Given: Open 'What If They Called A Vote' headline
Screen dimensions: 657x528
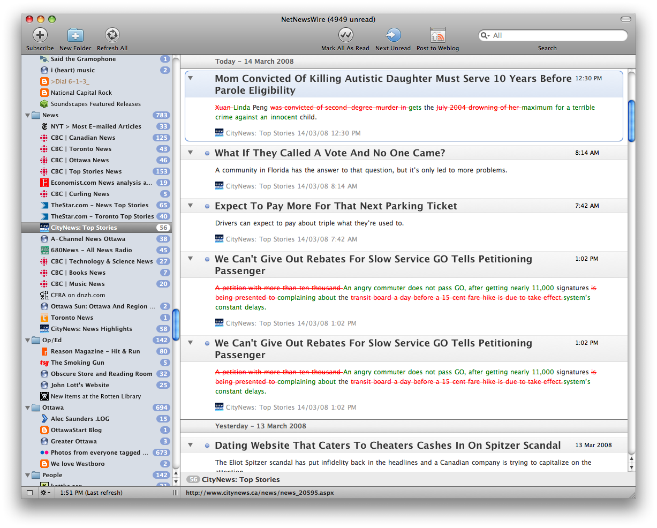Looking at the screenshot, I should coord(330,153).
